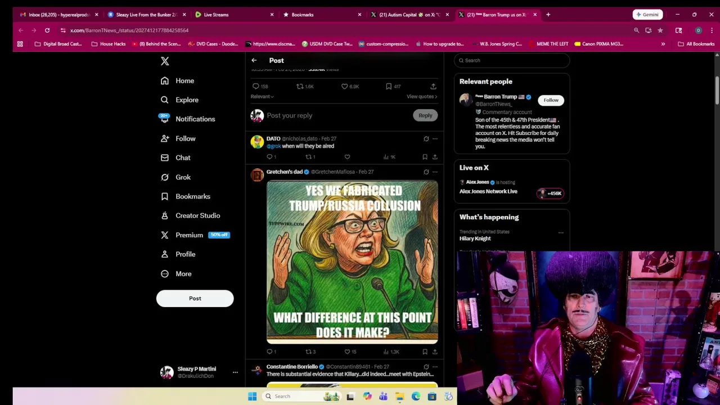Reload the page with the browser refresh button

point(47,30)
